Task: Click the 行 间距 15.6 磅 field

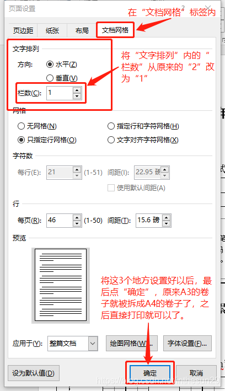Action: pyautogui.click(x=149, y=221)
